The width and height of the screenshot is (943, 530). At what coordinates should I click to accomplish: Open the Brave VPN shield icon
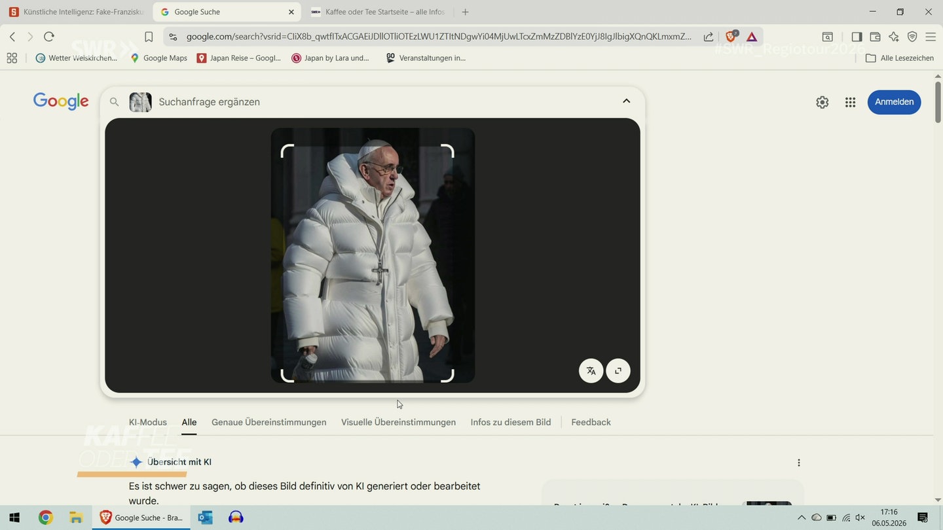tap(912, 37)
